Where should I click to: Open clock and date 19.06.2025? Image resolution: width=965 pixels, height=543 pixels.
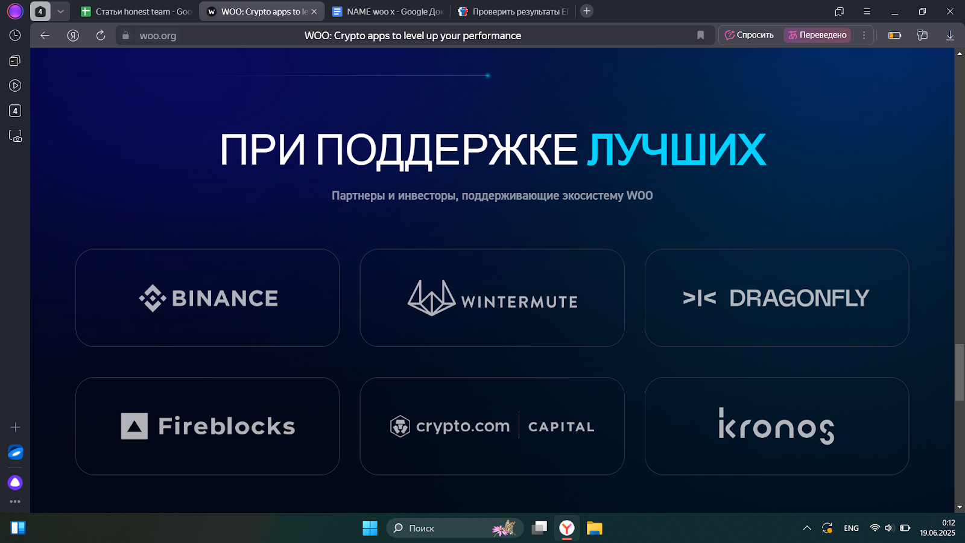pos(938,528)
